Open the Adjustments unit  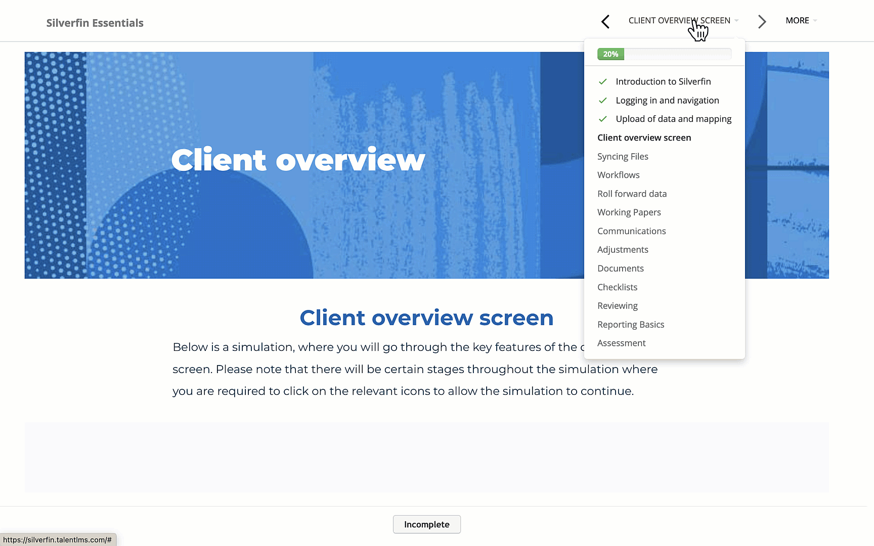[623, 250]
